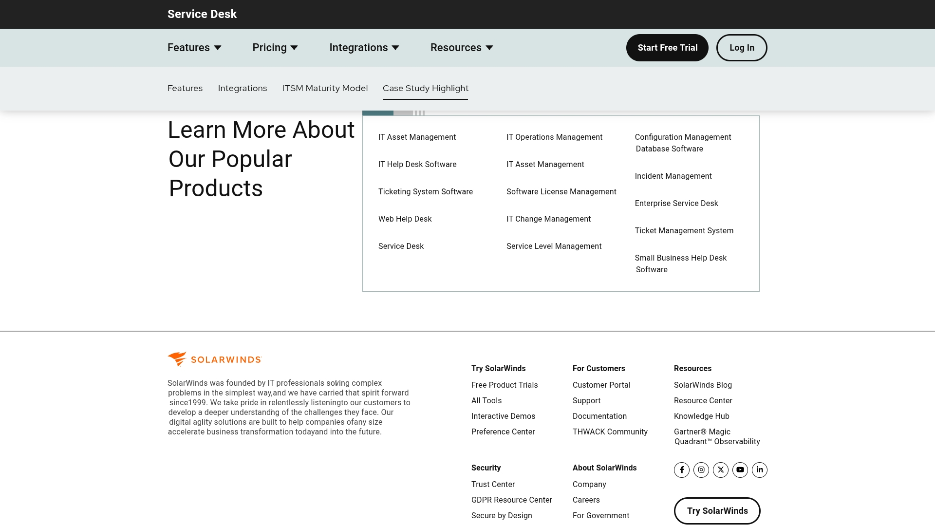Visit the THWACK Community link
This screenshot has width=935, height=526.
point(610,432)
